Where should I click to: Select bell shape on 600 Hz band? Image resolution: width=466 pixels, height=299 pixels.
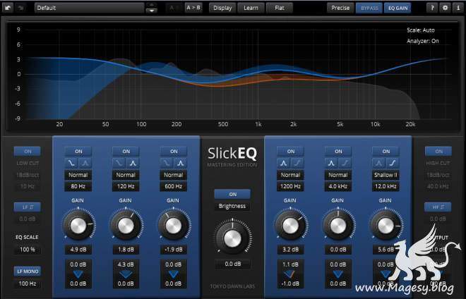click(180, 163)
